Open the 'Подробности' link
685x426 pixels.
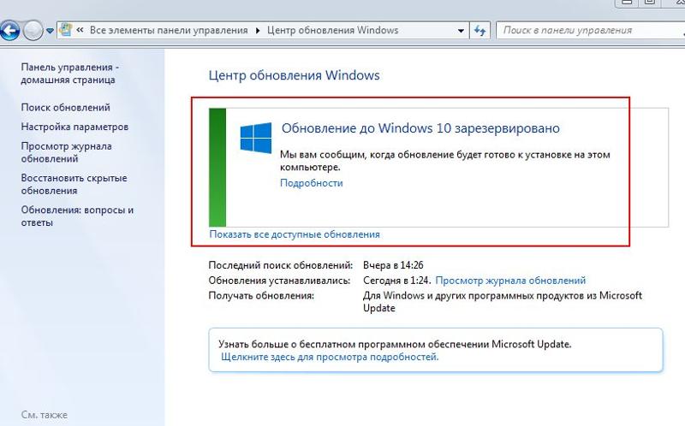[312, 183]
